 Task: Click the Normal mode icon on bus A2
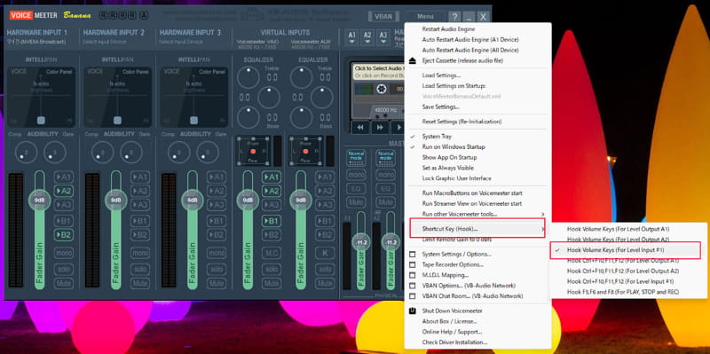(386, 158)
